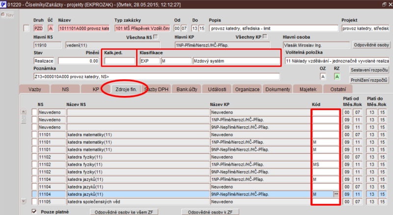Click the Uč field A
This screenshot has height=215, width=393.
point(51,28)
